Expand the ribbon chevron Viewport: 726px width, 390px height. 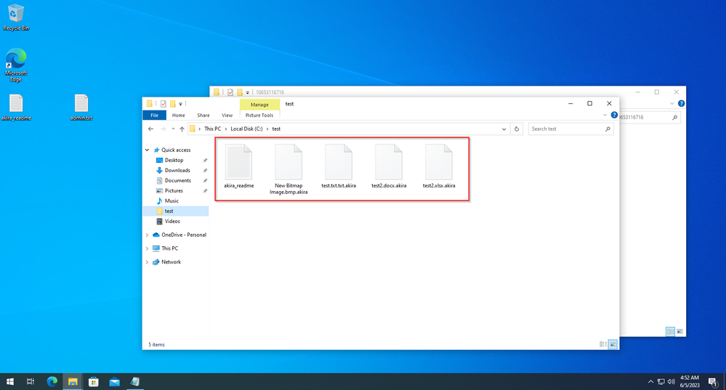point(605,115)
